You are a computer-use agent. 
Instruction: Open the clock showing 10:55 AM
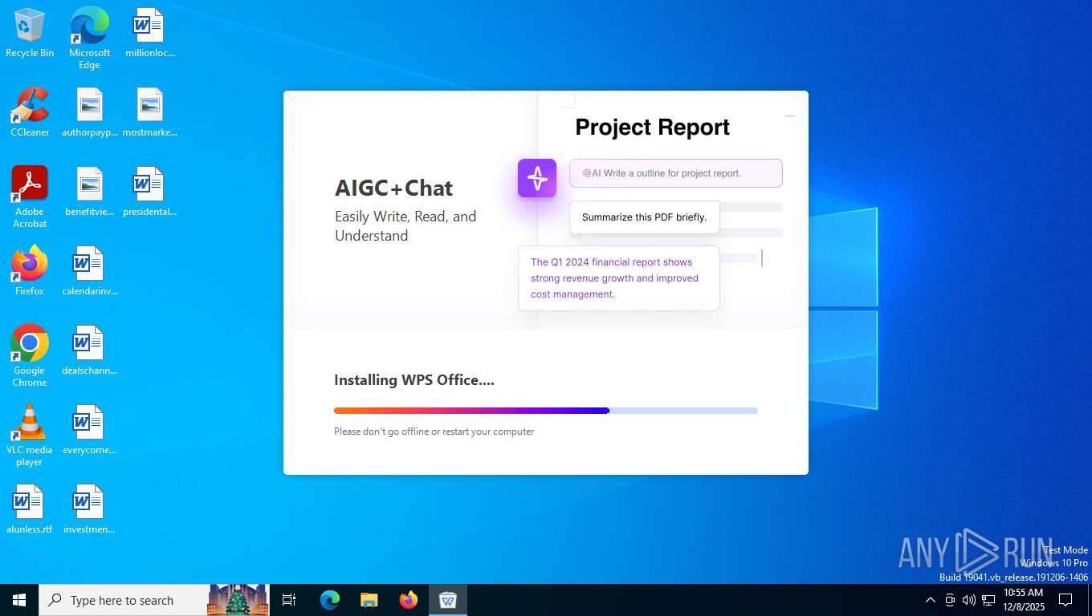1024,600
